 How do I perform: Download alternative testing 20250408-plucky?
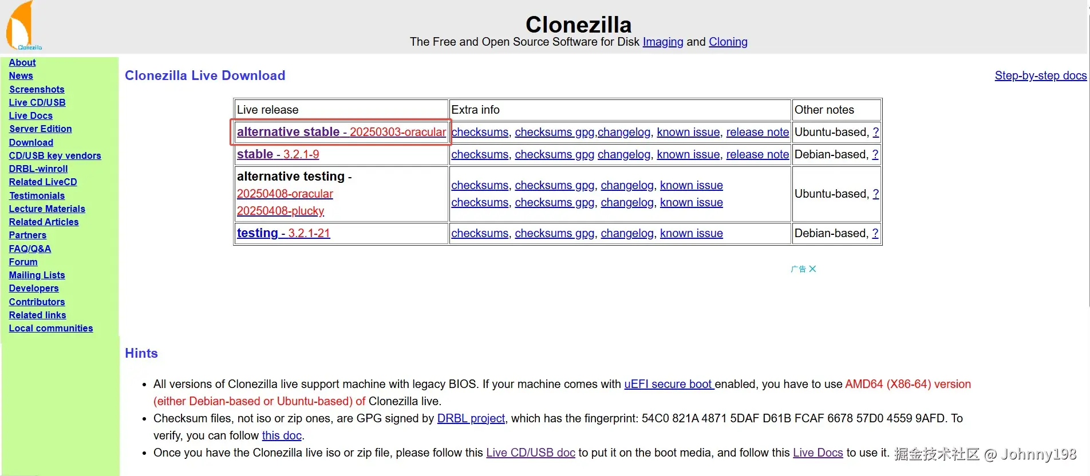point(281,211)
